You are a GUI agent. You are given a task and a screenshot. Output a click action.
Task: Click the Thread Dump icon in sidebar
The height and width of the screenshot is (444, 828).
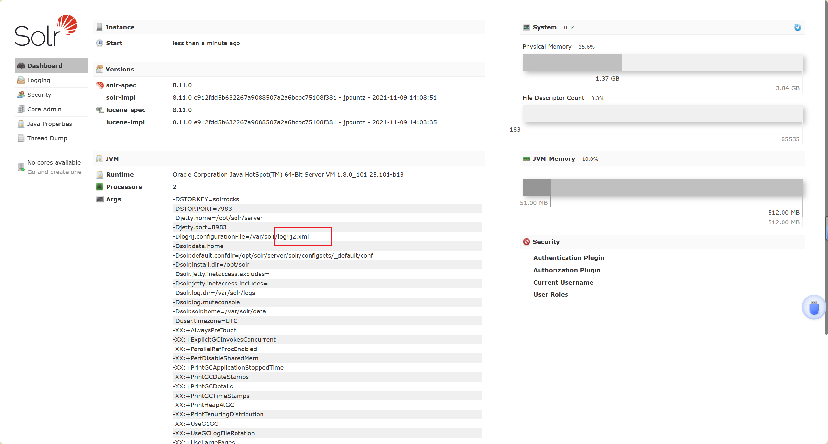coord(21,138)
